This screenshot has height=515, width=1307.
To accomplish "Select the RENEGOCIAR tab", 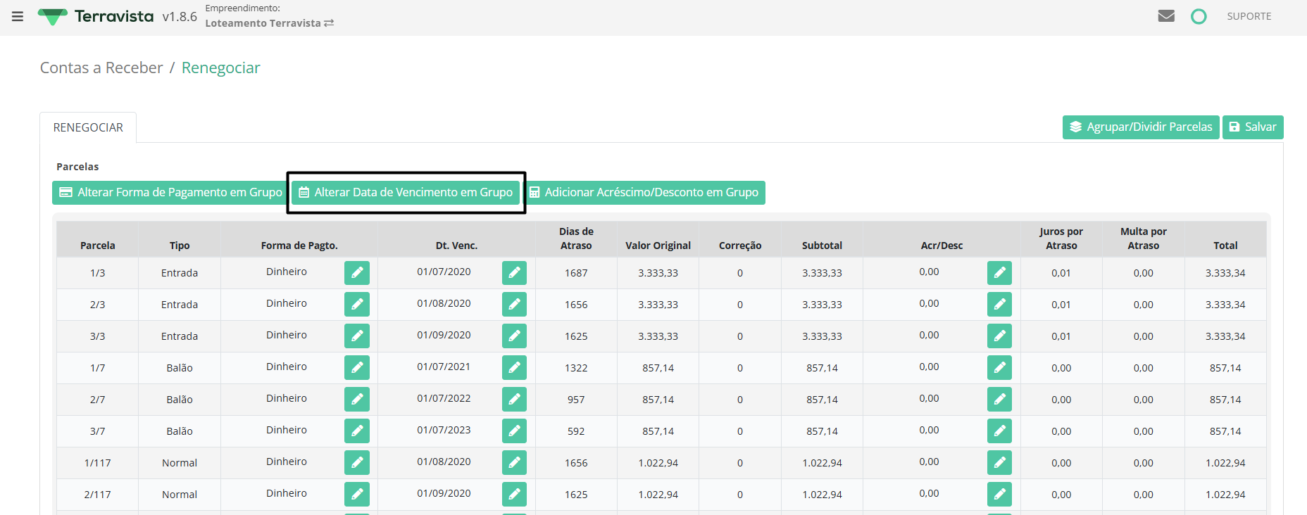I will 88,127.
